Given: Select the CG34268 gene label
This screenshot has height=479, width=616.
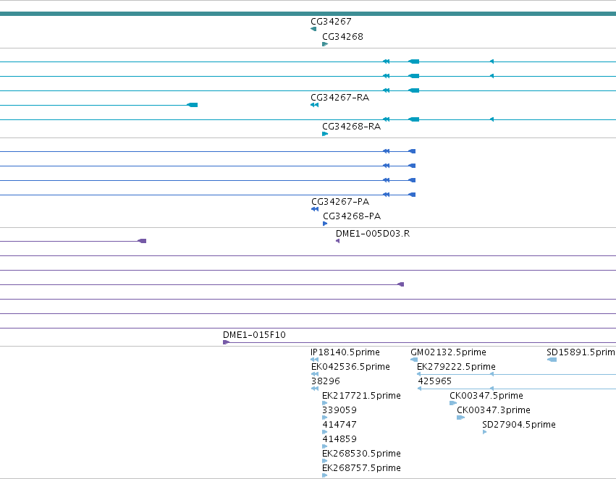Looking at the screenshot, I should [342, 36].
